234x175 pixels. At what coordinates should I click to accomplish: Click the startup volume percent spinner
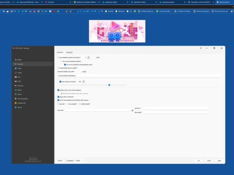tap(84, 82)
